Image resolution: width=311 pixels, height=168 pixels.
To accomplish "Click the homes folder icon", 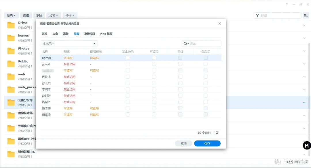I will pos(11,38).
